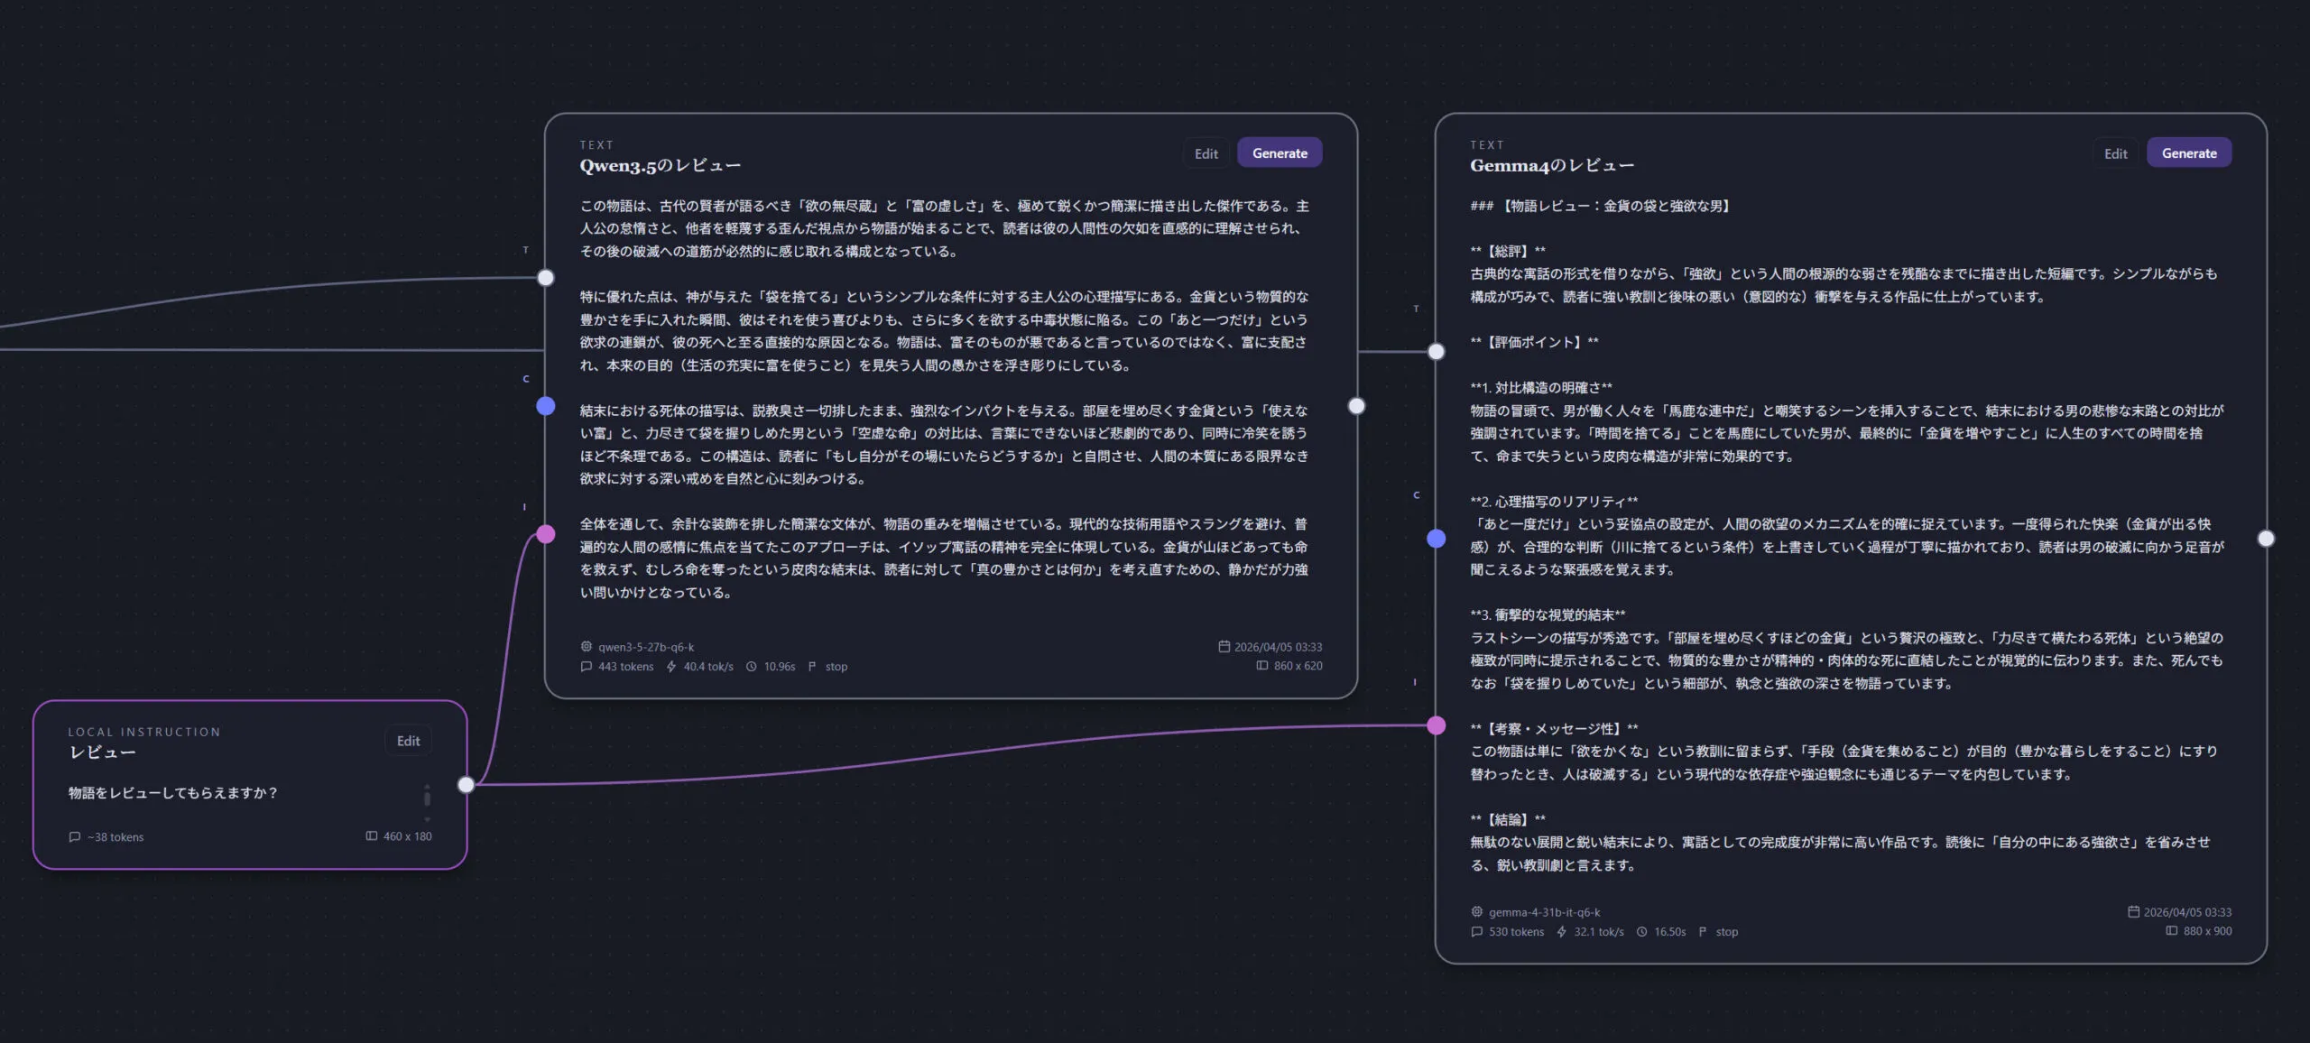The height and width of the screenshot is (1043, 2310).
Task: Click the calendar icon in the Qwen3.5 node footer
Action: tap(1224, 646)
